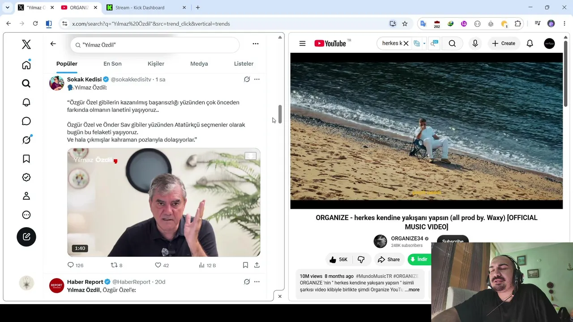Image resolution: width=573 pixels, height=322 pixels.
Task: Switch to the Medya tab
Action: click(199, 64)
